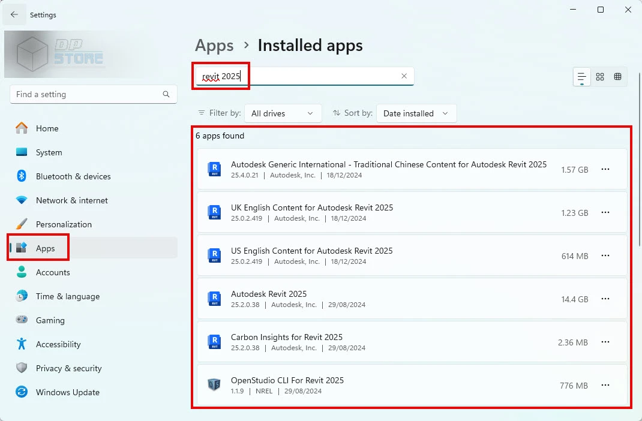Screen dimensions: 642x421
Task: Select US English Content for Autodesk Revit 2025
Action: coord(311,251)
